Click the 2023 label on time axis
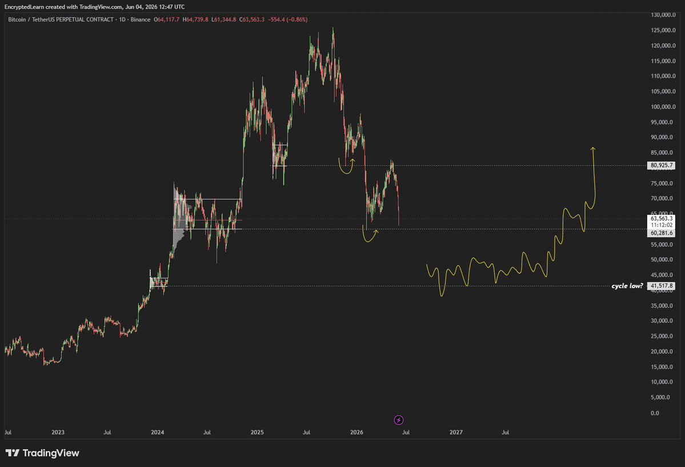The height and width of the screenshot is (467, 685). coord(58,433)
